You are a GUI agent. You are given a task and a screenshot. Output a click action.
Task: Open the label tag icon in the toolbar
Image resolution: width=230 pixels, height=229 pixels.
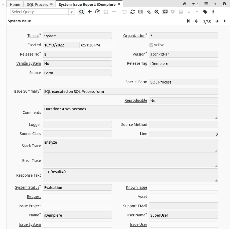pyautogui.click(x=205, y=12)
